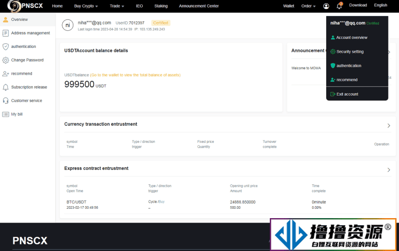This screenshot has width=399, height=251.
Task: Click the niha***@qq.com email in header row
Action: [x=94, y=23]
